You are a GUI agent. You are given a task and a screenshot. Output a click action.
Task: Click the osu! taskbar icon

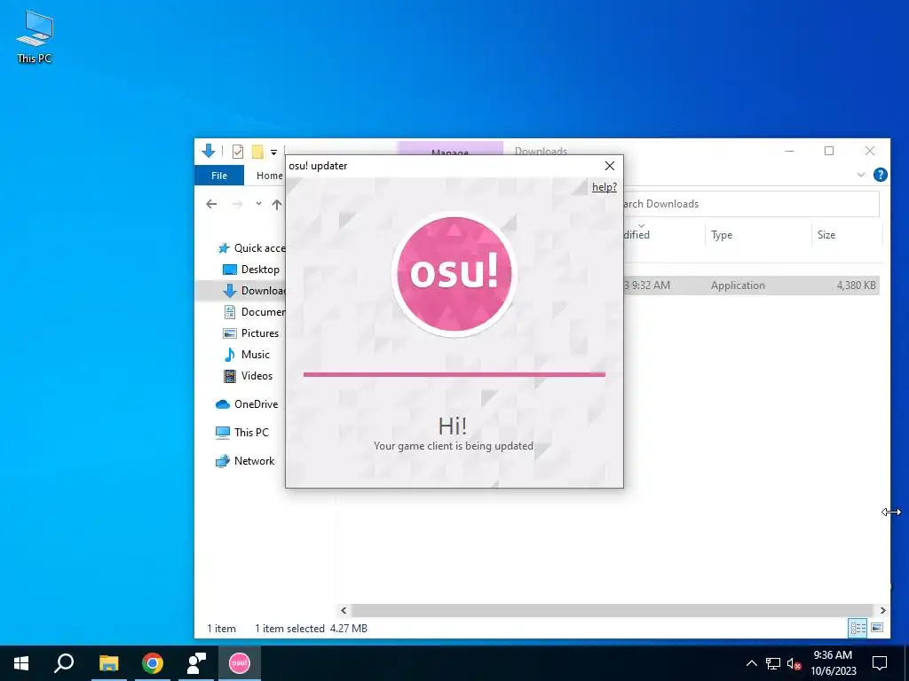coord(240,663)
